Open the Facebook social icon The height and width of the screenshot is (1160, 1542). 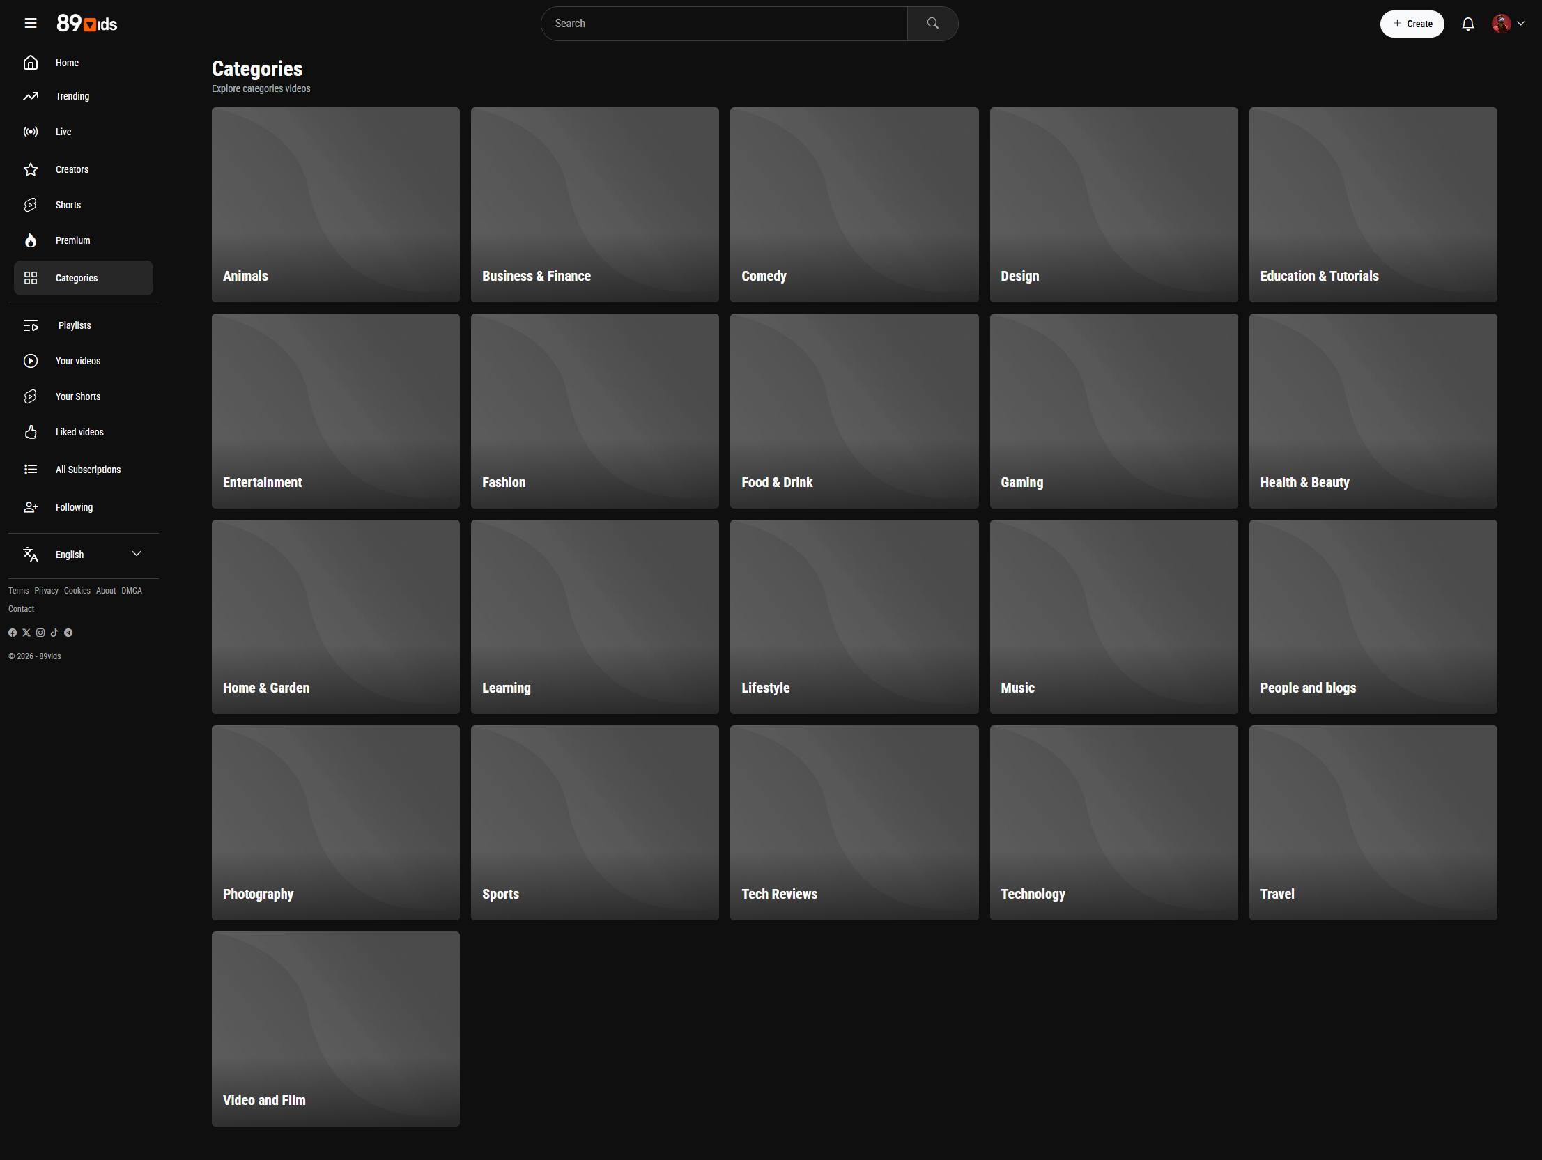pyautogui.click(x=13, y=633)
